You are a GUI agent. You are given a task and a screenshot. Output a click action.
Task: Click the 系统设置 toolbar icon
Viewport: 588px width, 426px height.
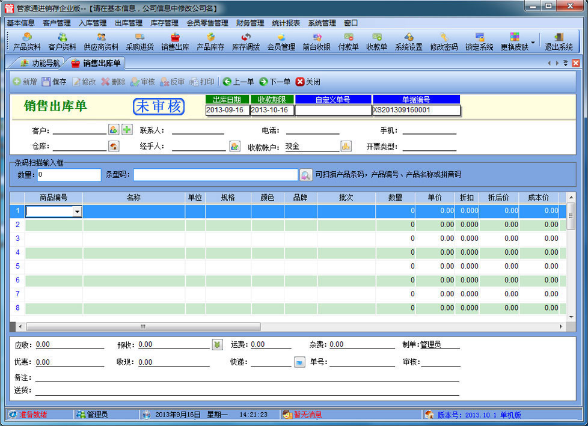[x=408, y=41]
